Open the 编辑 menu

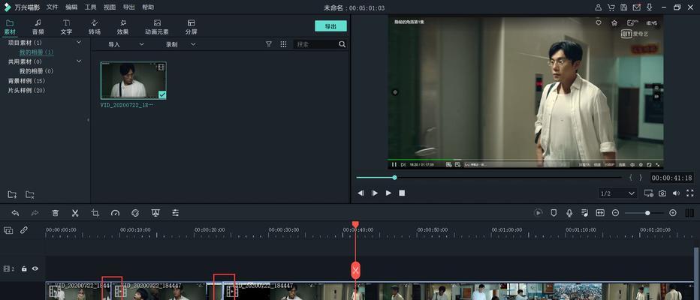(x=71, y=7)
